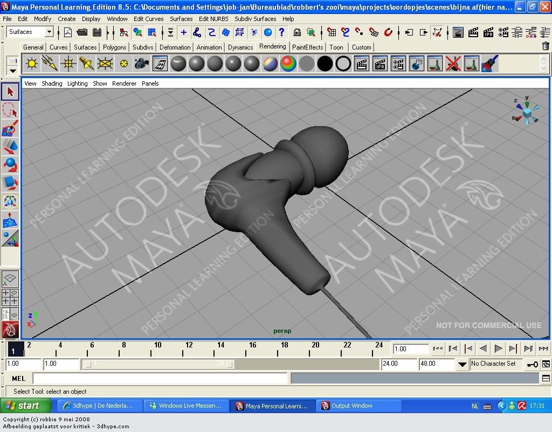Go to end of playback range
The image size is (552, 432).
point(543,349)
